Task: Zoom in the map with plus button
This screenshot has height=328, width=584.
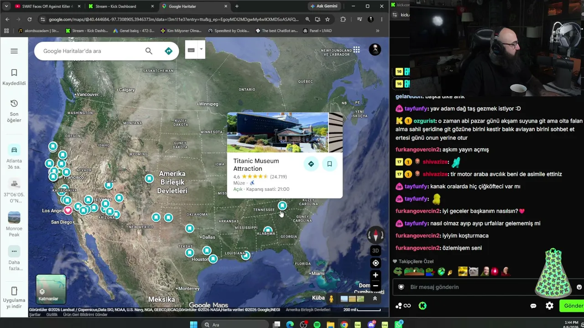Action: pos(375,275)
